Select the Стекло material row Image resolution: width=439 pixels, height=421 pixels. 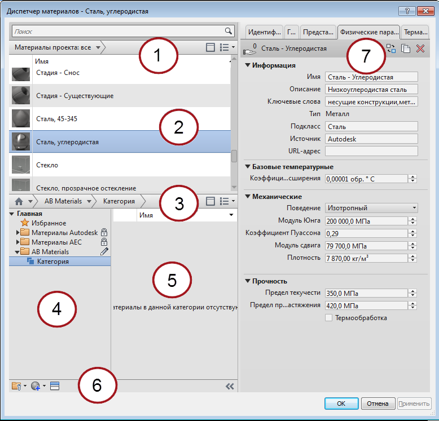(x=120, y=165)
